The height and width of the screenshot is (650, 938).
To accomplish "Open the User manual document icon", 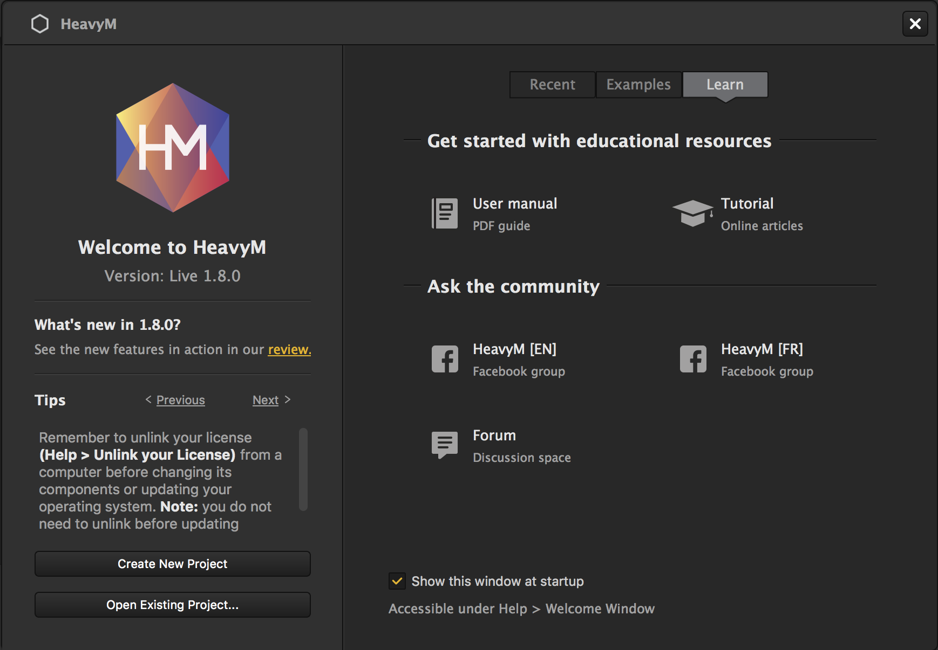I will click(445, 213).
